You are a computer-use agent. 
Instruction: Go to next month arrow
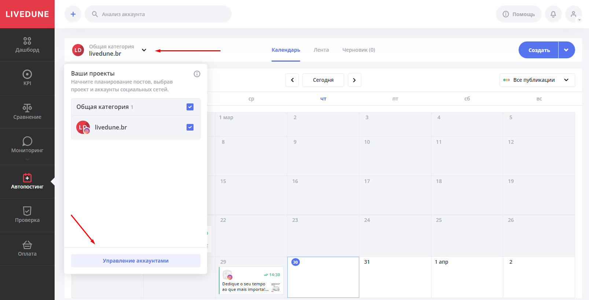(x=354, y=80)
